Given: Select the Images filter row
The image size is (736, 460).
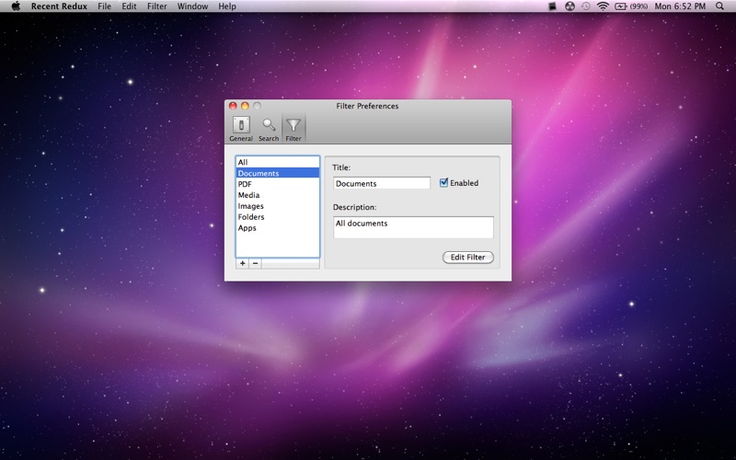Looking at the screenshot, I should coord(278,206).
